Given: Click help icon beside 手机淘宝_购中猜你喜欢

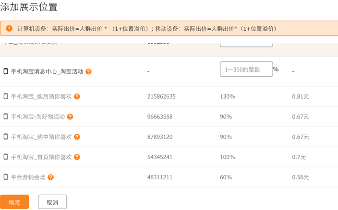Looking at the screenshot, I should [77, 137].
